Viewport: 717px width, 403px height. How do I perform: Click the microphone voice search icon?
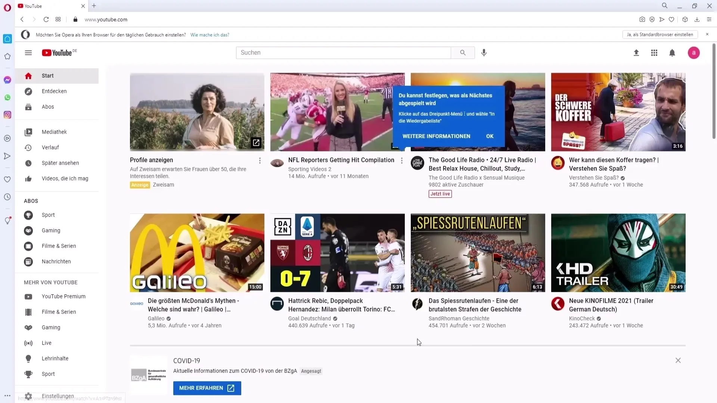coord(484,53)
